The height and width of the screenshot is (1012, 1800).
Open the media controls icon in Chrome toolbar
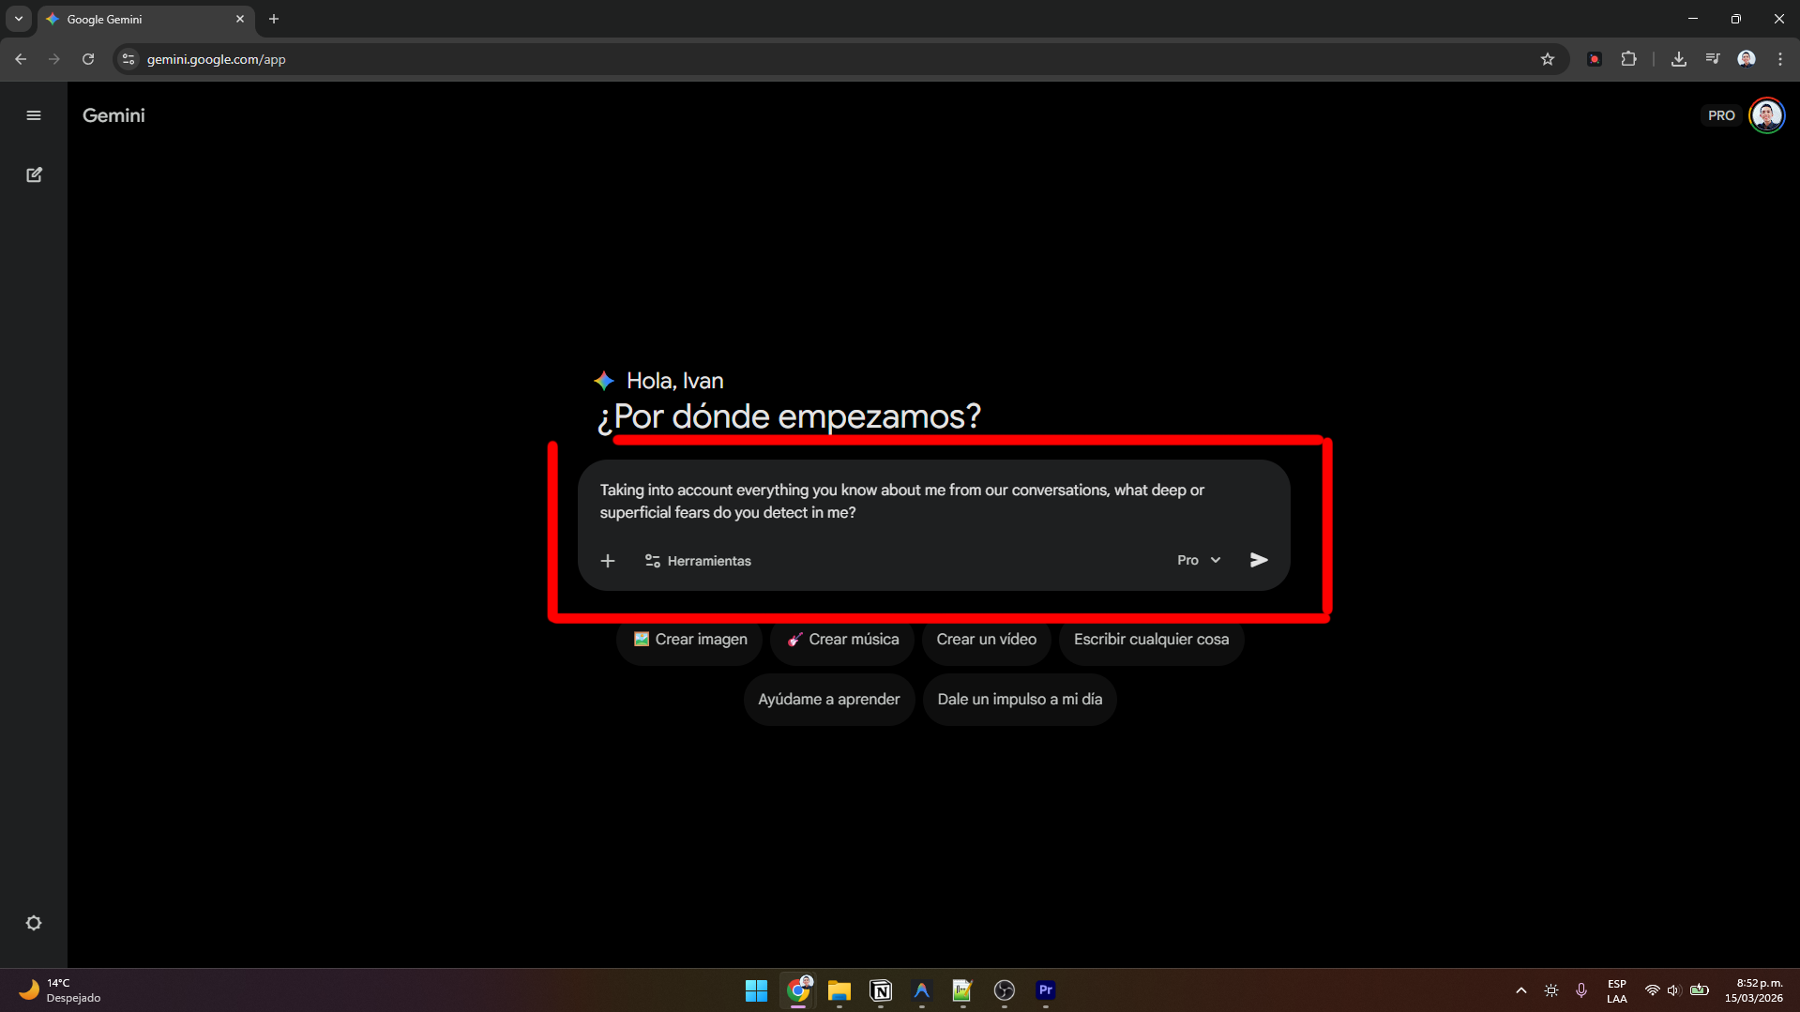pos(1713,59)
